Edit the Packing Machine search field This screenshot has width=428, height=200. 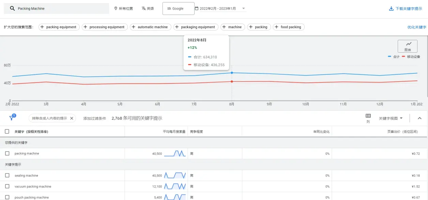[57, 8]
